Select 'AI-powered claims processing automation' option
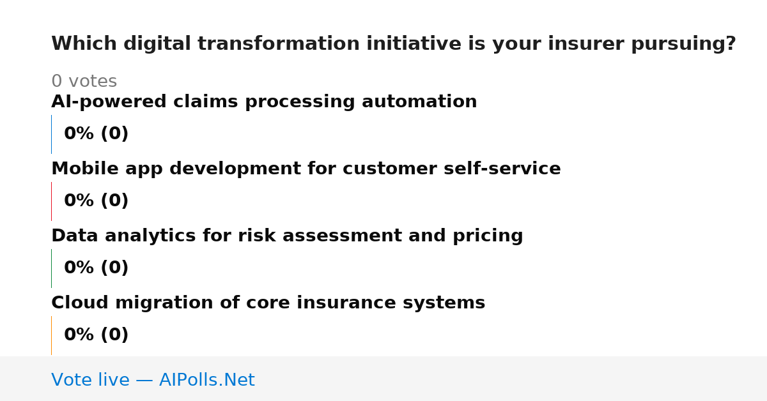This screenshot has width=767, height=401. point(264,102)
